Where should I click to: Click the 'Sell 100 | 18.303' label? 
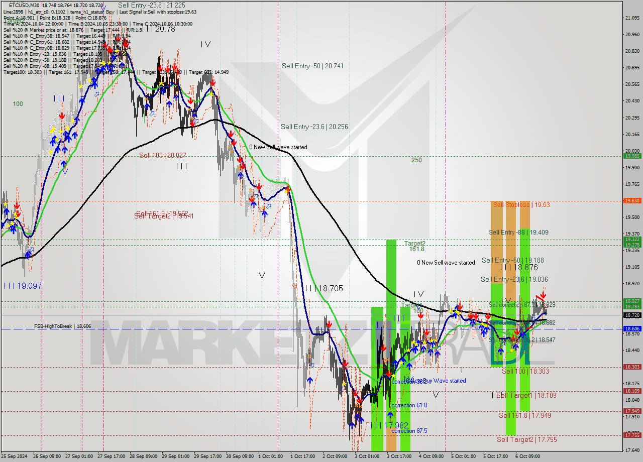pyautogui.click(x=525, y=371)
